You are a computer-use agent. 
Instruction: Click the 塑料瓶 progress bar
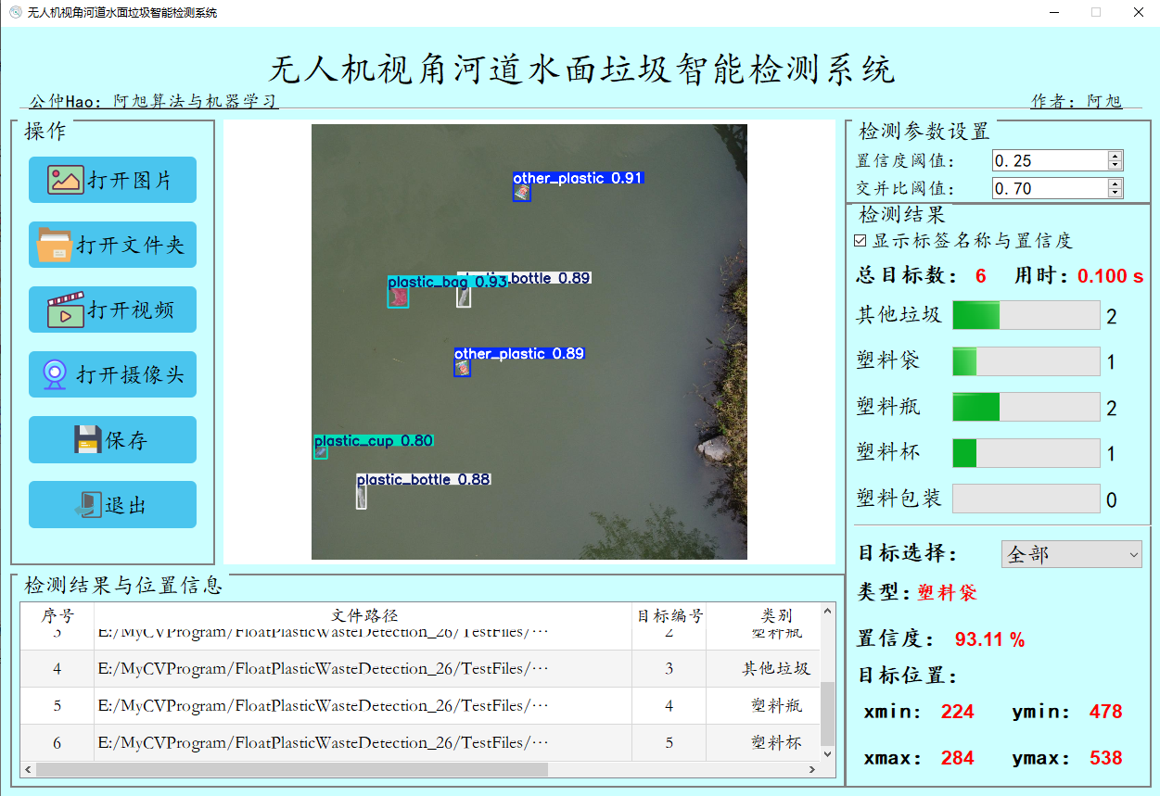tap(1026, 407)
